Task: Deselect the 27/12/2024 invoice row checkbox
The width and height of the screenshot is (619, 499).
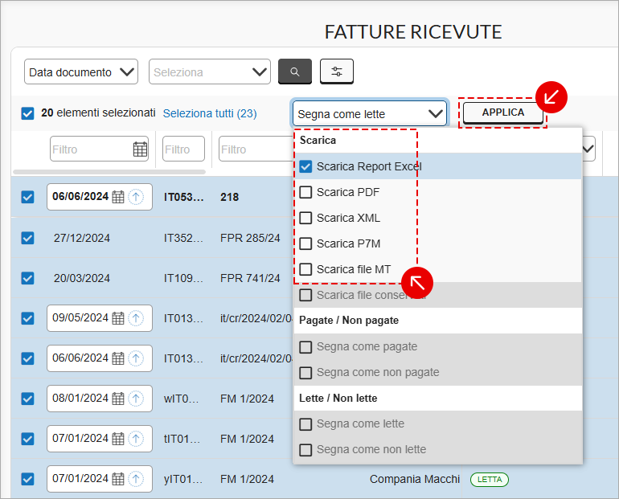Action: [27, 238]
